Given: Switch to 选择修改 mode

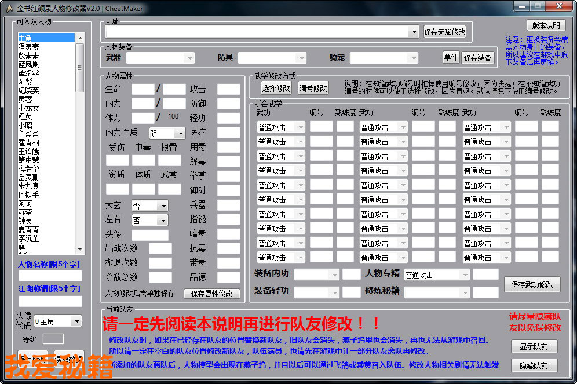Looking at the screenshot, I should point(276,88).
